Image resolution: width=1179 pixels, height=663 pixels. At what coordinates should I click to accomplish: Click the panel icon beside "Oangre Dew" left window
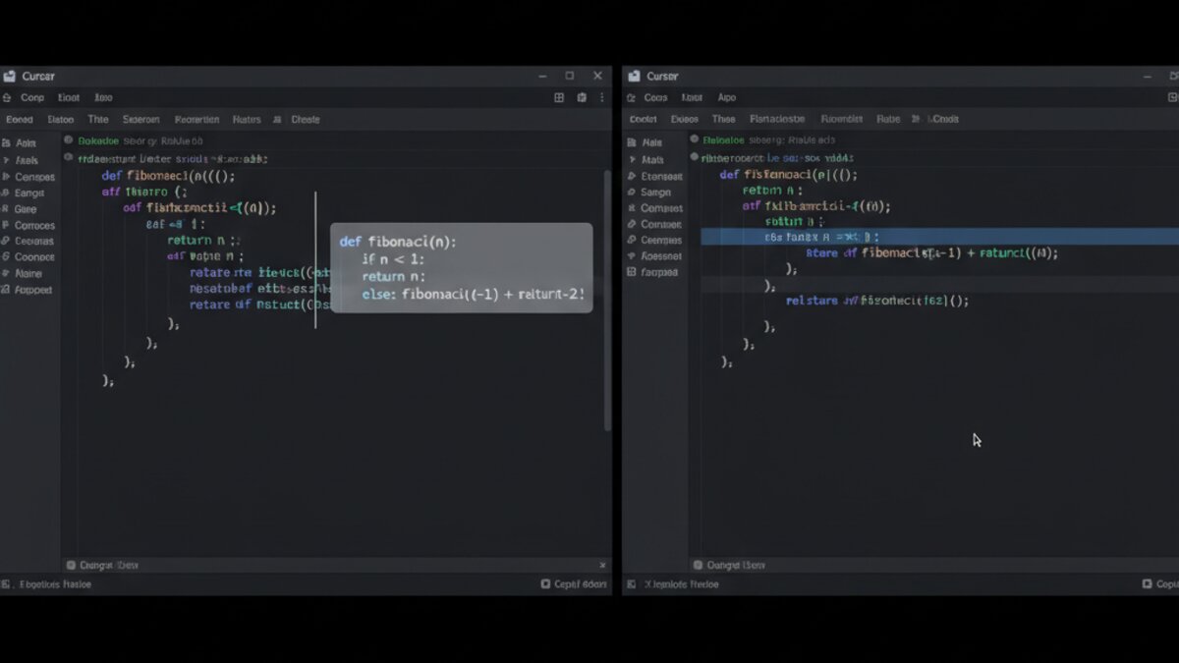(x=71, y=565)
